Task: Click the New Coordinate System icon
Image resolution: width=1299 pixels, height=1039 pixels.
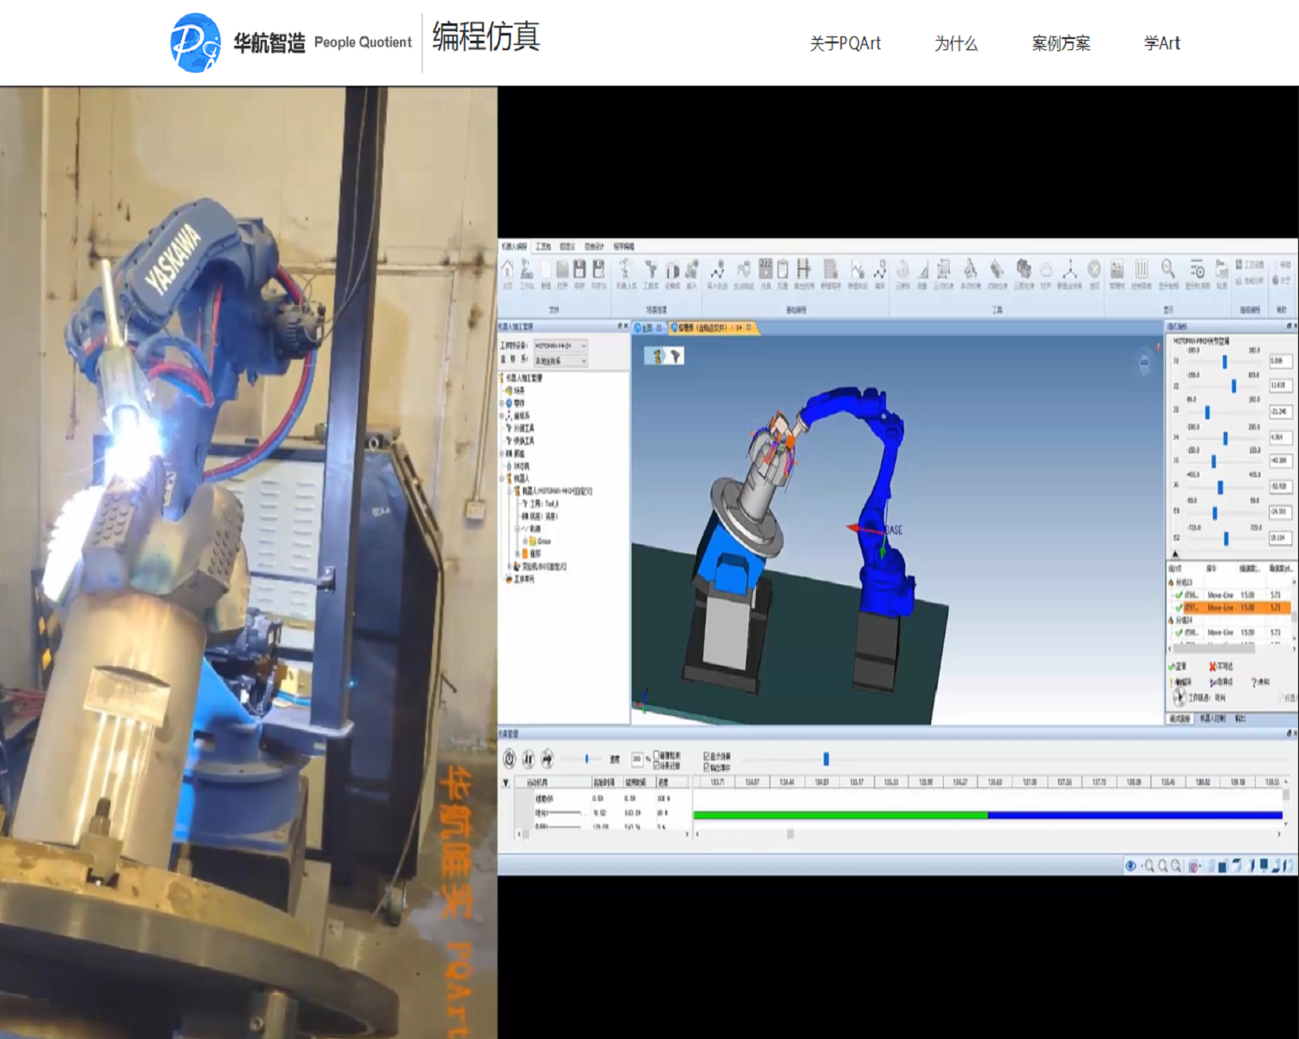Action: point(1070,270)
